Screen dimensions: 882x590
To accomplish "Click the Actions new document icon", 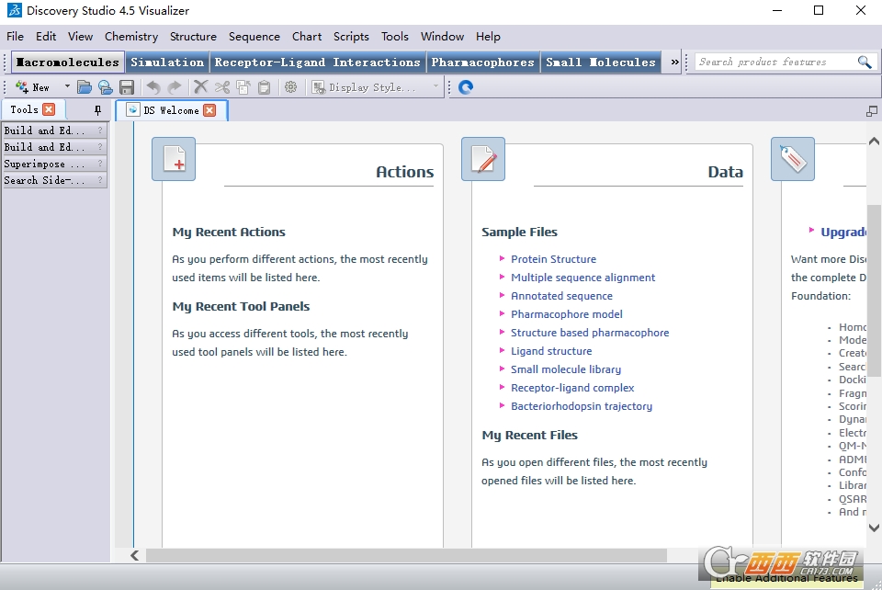I will (174, 159).
